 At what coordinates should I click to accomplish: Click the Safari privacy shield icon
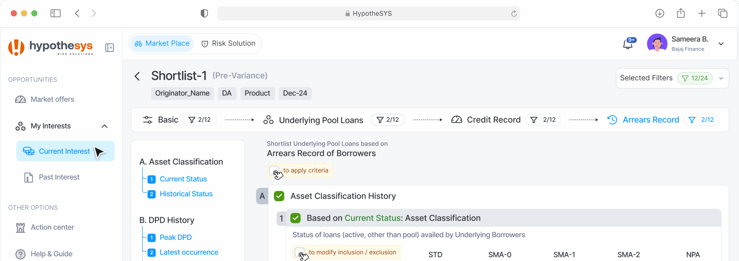click(204, 13)
